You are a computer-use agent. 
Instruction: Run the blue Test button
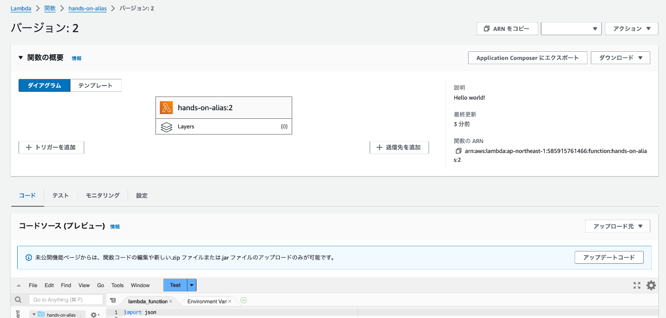tap(175, 285)
